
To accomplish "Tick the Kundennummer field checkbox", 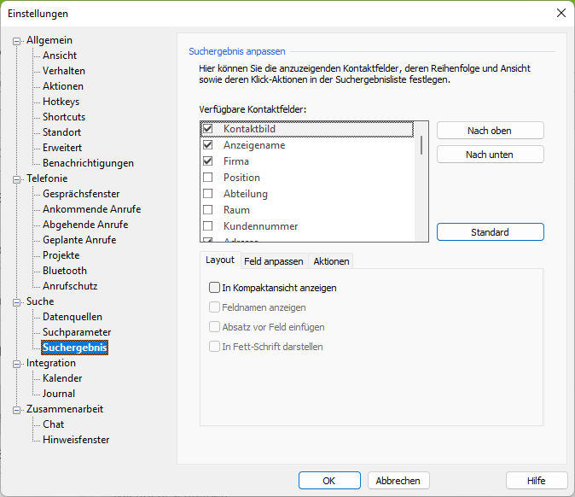I will (207, 226).
